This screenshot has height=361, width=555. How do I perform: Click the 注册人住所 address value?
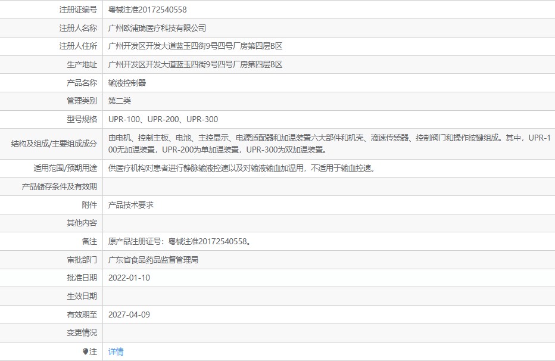pos(195,46)
